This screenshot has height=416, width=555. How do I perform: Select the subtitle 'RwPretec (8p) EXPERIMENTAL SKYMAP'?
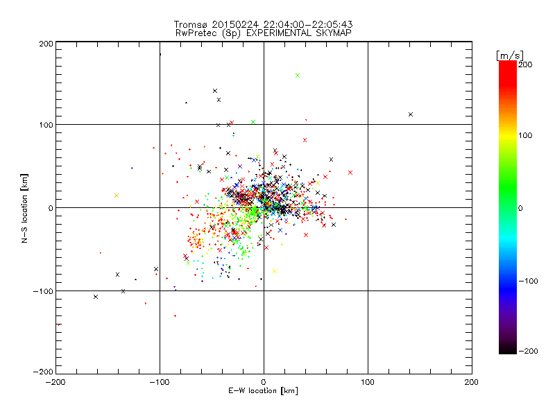point(264,33)
